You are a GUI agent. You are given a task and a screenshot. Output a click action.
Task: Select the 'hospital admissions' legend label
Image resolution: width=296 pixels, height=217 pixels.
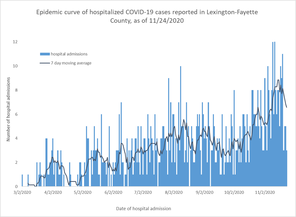(69, 54)
